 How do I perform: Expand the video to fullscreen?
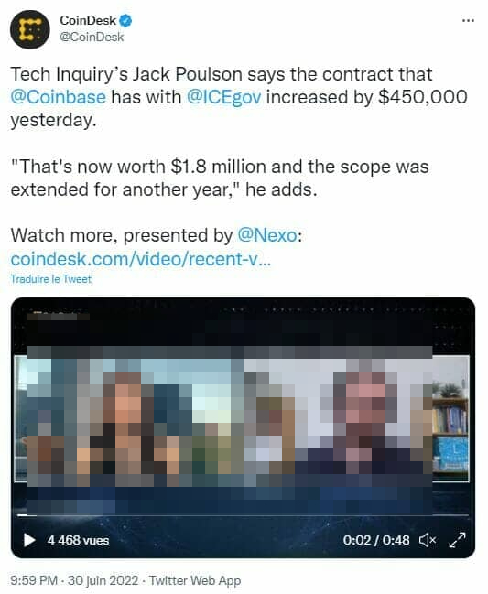[x=457, y=540]
